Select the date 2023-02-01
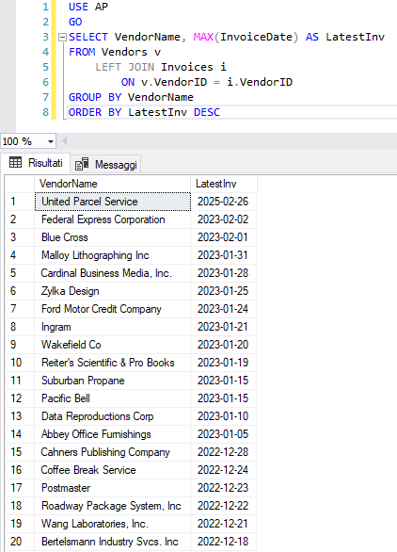397x552 pixels. tap(223, 237)
